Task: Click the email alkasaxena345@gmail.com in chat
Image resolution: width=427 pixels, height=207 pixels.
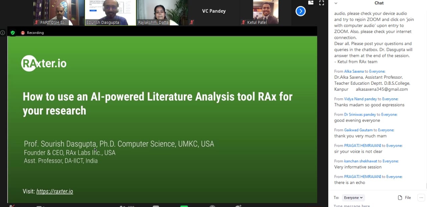Action: (382, 89)
